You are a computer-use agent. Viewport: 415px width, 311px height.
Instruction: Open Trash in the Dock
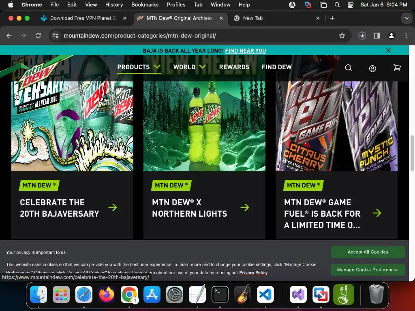376,294
